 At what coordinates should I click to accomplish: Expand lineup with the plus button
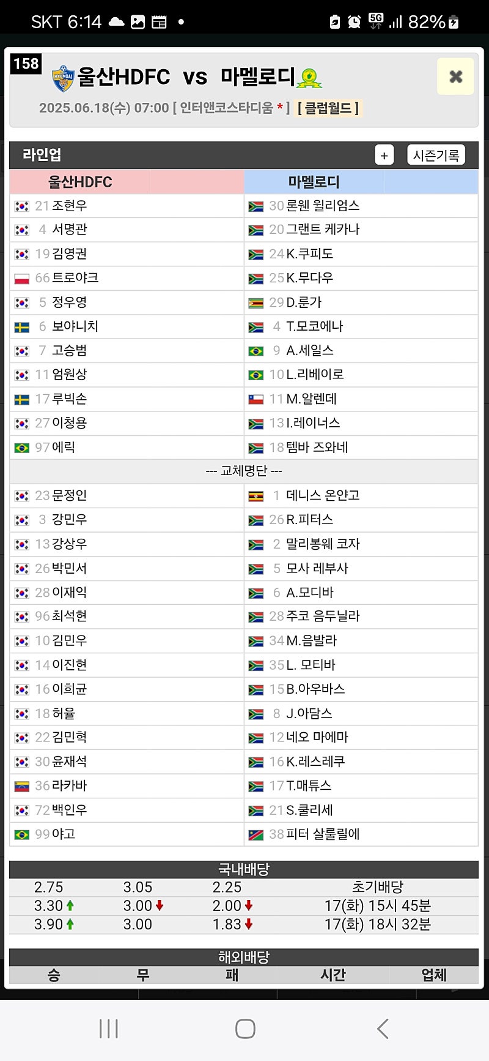[x=384, y=156]
